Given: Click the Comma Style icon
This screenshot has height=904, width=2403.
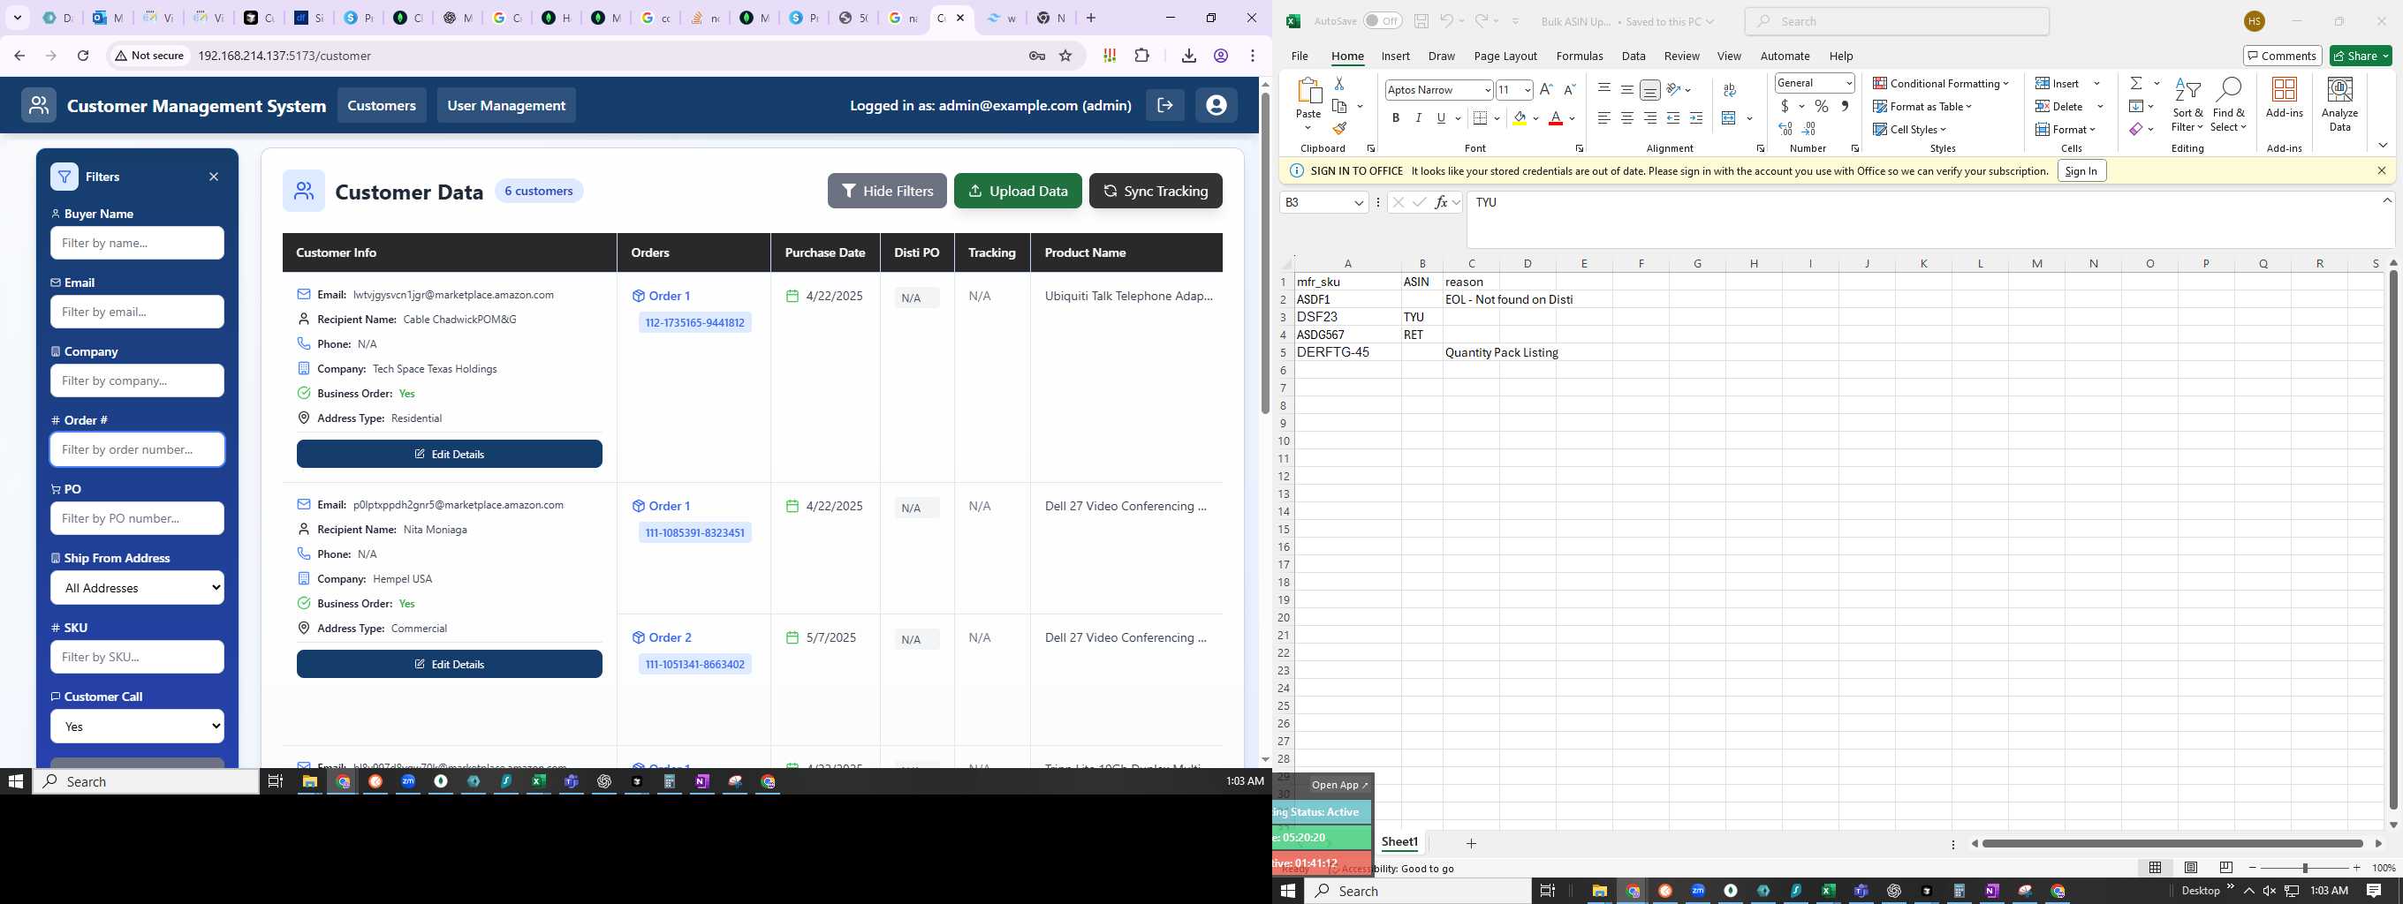Looking at the screenshot, I should click(x=1845, y=106).
